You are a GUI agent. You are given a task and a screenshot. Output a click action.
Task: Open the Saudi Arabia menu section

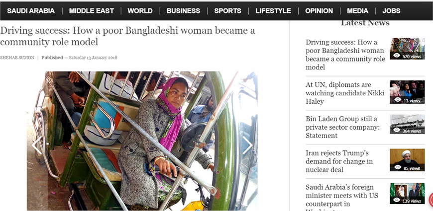click(31, 11)
